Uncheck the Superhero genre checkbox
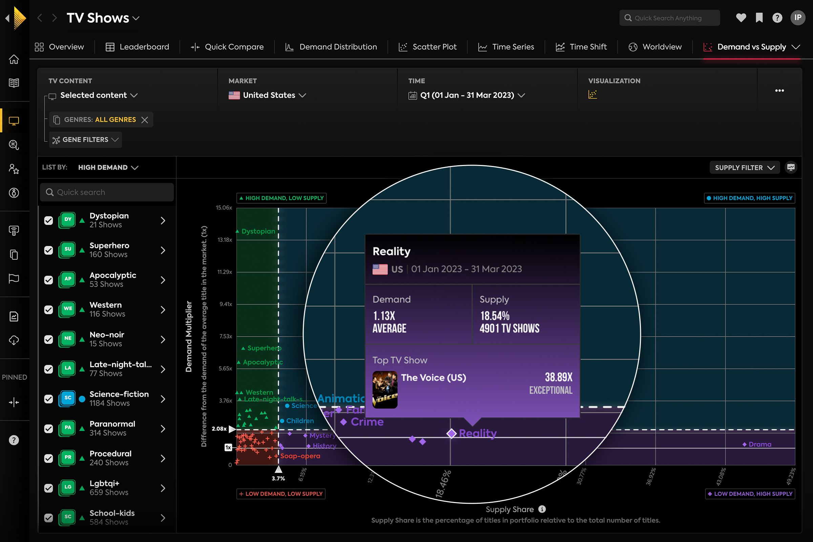 [x=49, y=250]
